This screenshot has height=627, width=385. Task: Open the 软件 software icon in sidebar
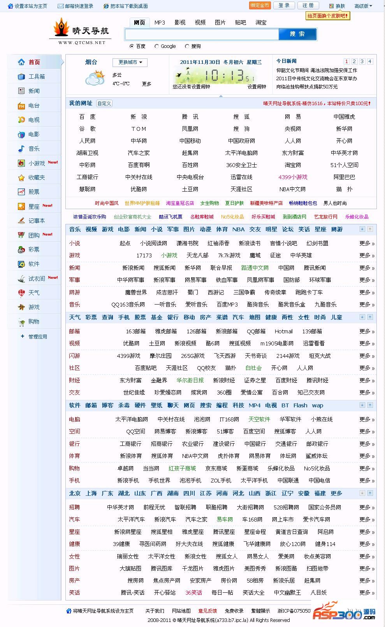pos(21,264)
